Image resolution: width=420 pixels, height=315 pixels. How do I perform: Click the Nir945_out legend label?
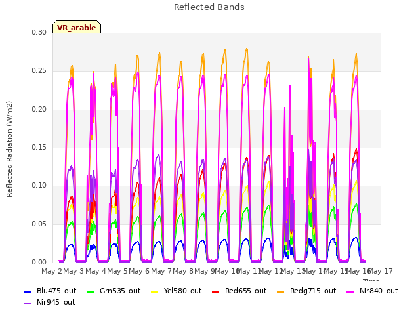[x=56, y=302]
